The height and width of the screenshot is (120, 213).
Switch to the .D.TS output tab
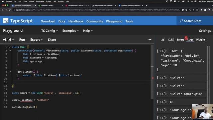pyautogui.click(x=171, y=40)
